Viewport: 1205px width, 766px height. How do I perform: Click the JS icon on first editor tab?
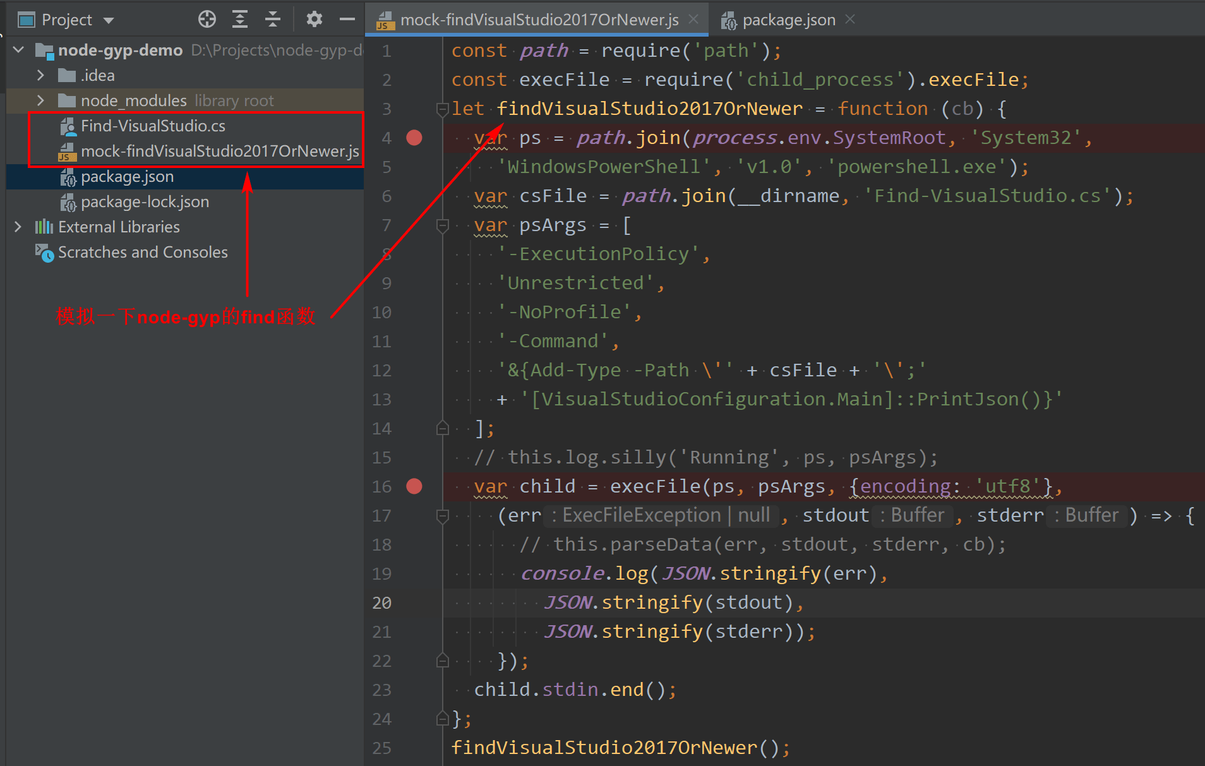(x=385, y=21)
